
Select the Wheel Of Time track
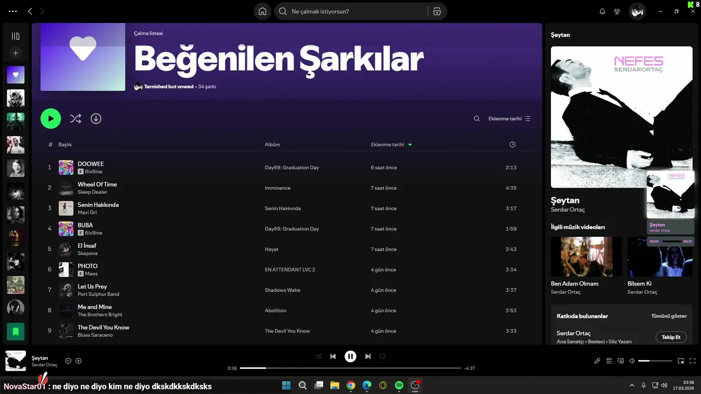[281, 188]
